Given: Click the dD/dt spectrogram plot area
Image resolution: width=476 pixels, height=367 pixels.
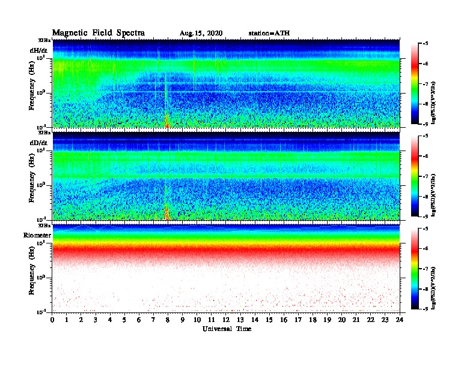Looking at the screenshot, I should (x=226, y=176).
